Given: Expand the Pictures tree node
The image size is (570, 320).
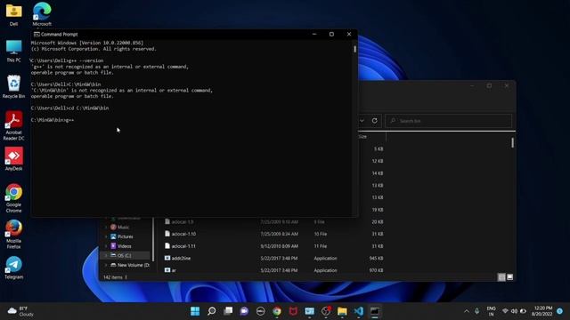Looking at the screenshot, I should pyautogui.click(x=106, y=236).
